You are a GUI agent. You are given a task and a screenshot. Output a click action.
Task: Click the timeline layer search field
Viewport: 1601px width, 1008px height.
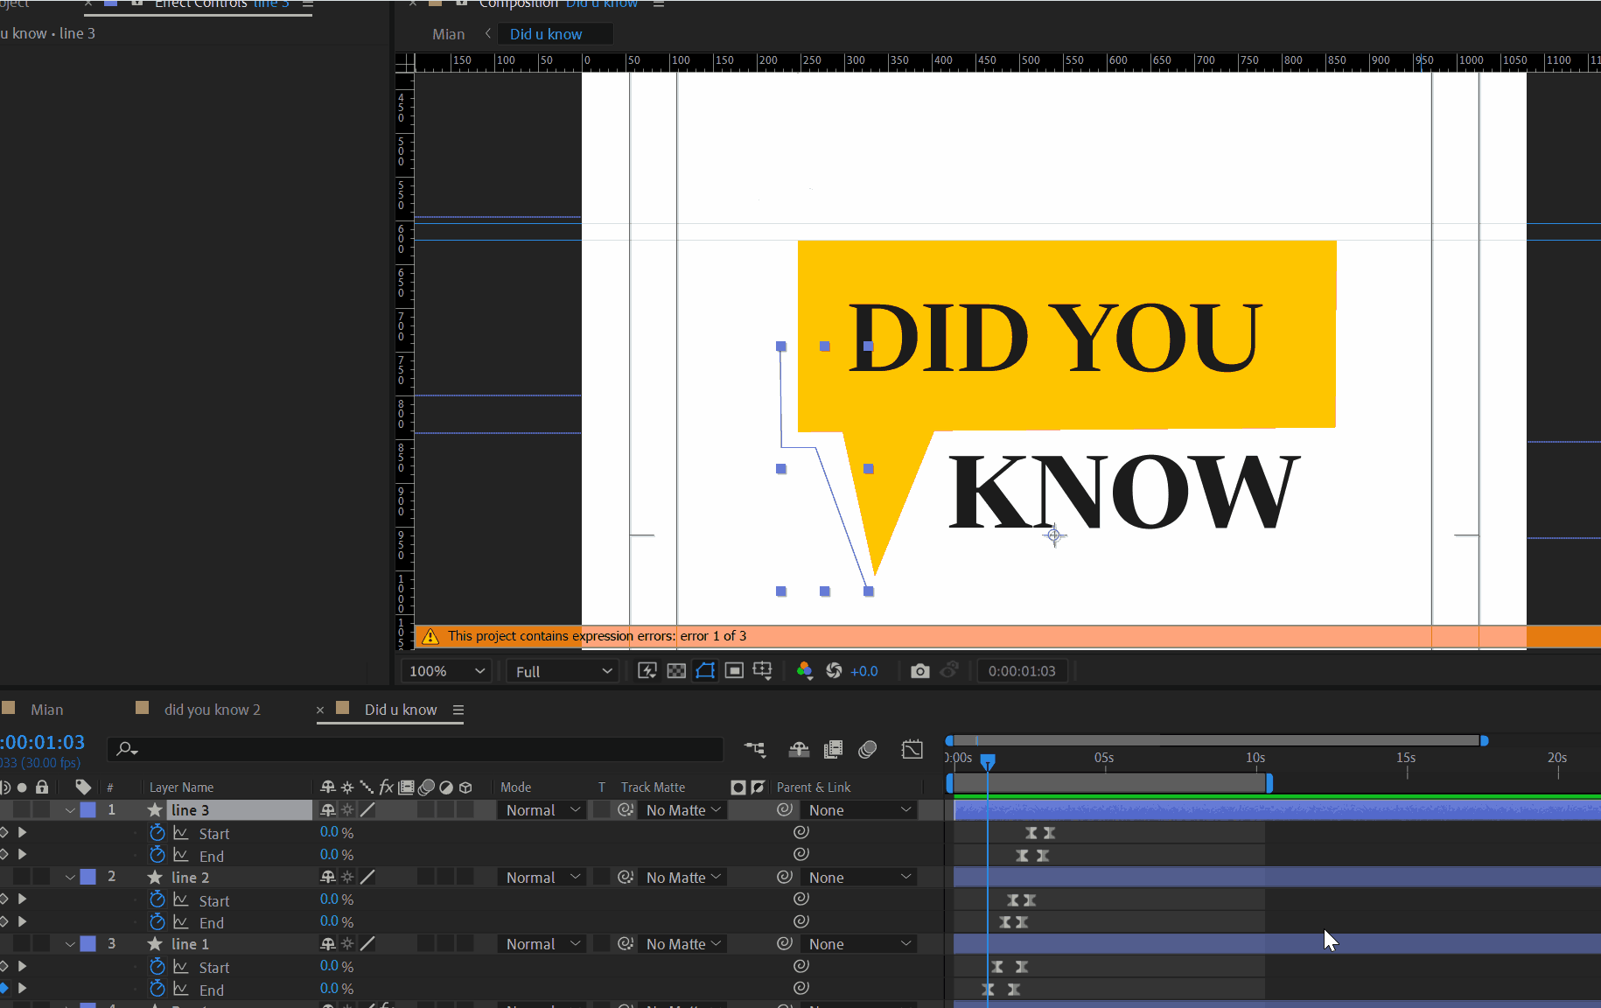(x=416, y=749)
